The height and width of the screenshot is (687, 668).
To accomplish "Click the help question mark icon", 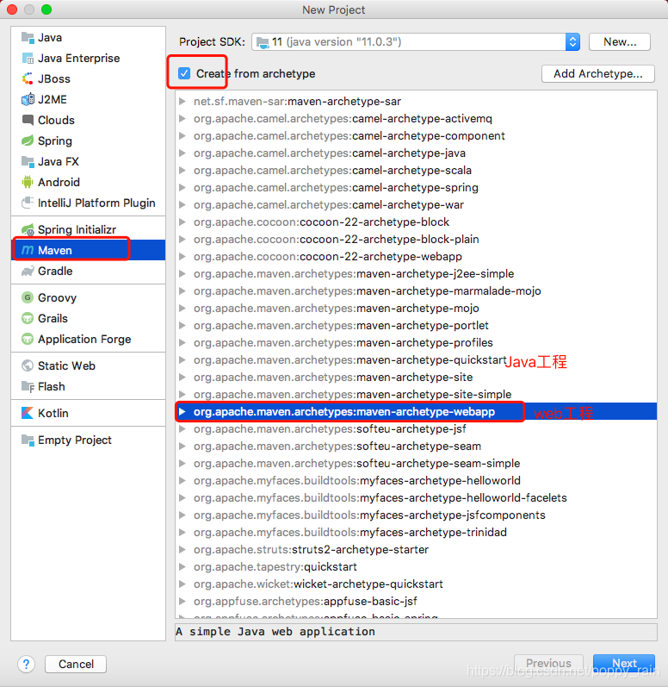I will coord(26,665).
